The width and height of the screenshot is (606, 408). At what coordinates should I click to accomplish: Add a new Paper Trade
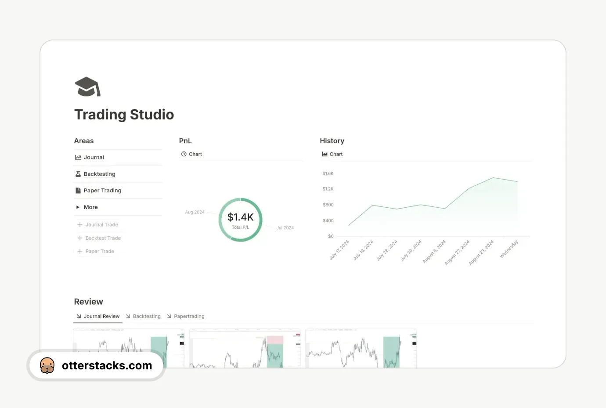coord(100,251)
